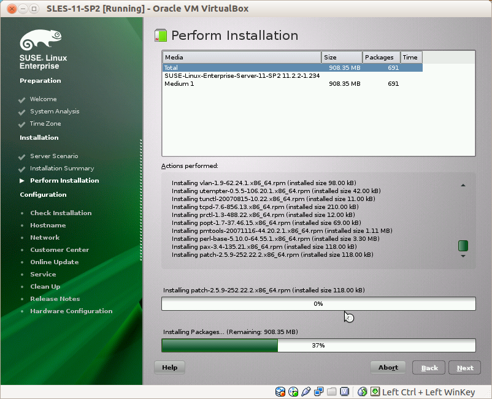Click the Hostname step
The image size is (492, 399).
pos(48,225)
